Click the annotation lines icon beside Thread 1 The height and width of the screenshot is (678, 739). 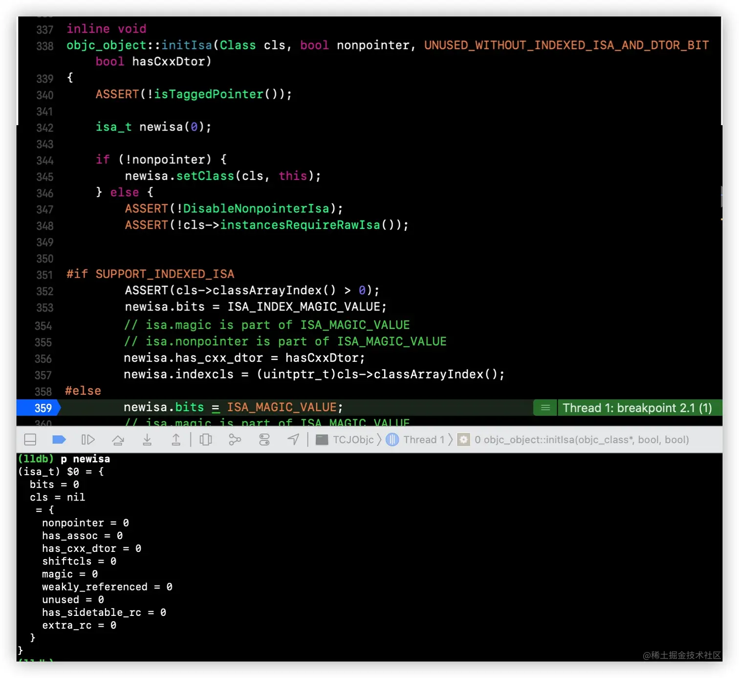[545, 408]
